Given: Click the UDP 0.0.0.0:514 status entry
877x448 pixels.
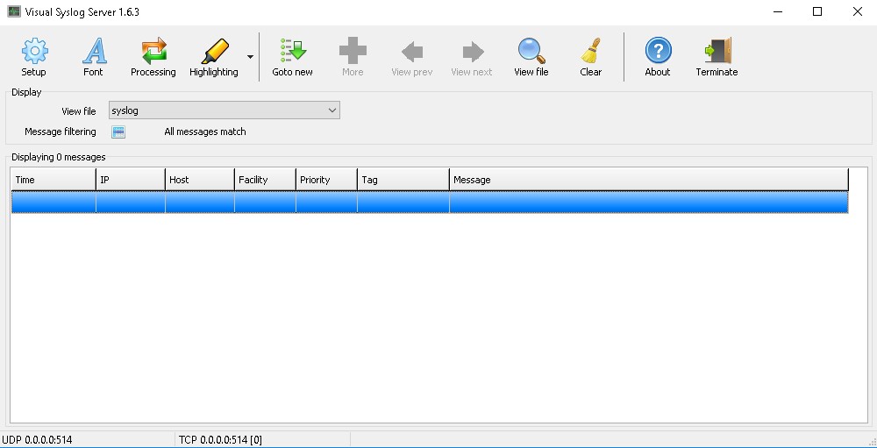Looking at the screenshot, I should [38, 440].
